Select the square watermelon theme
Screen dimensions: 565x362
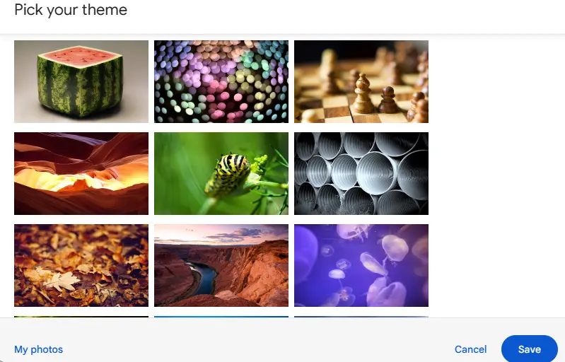pos(81,81)
